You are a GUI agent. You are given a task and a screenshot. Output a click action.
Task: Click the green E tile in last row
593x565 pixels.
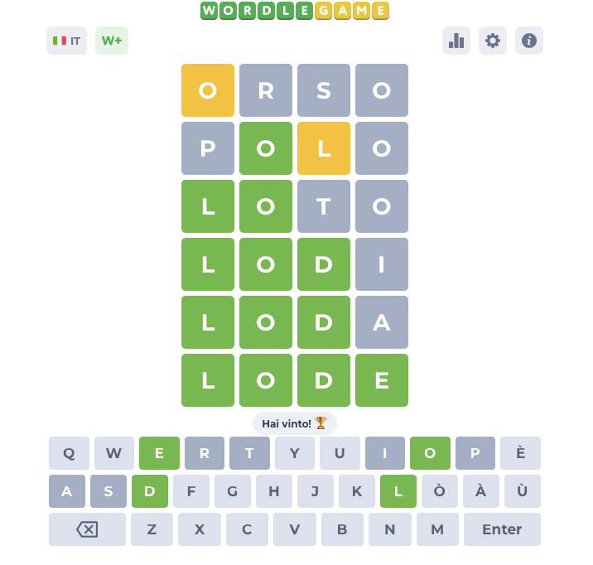pos(382,380)
